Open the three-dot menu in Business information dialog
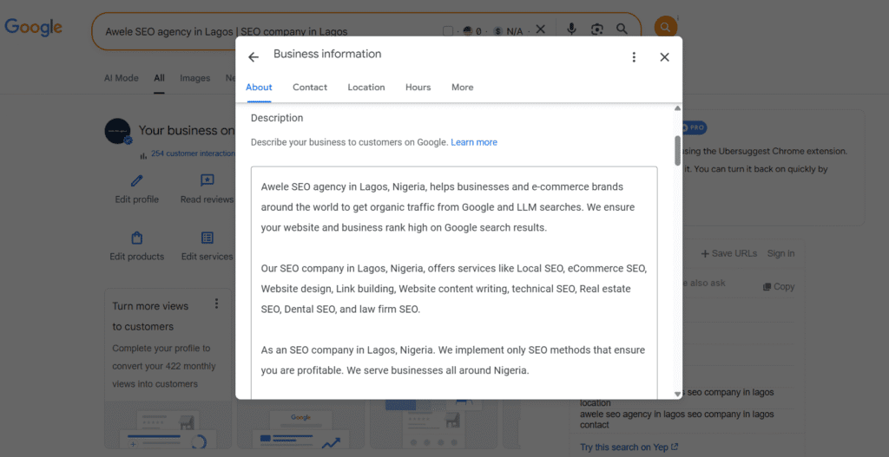The width and height of the screenshot is (889, 457). (x=634, y=56)
